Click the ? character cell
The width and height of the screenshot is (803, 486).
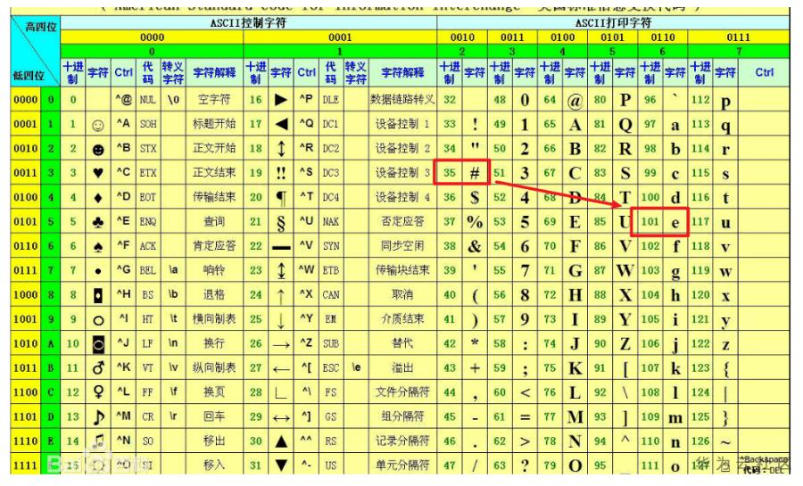pos(525,465)
